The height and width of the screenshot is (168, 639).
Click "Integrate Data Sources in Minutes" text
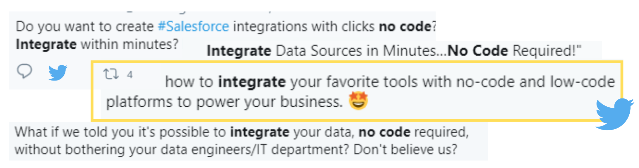[x=321, y=51]
